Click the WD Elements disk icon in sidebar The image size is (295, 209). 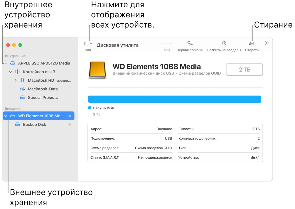pos(13,116)
